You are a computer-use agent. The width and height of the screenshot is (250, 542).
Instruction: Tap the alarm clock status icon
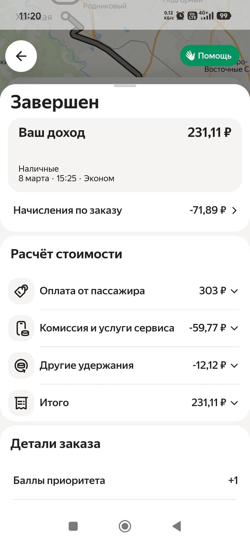(180, 16)
